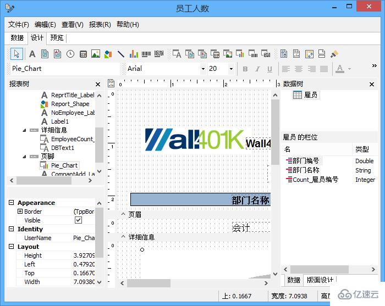This screenshot has width=385, height=306.
Task: Select the DBMemo data component tool
Action: tap(190, 54)
